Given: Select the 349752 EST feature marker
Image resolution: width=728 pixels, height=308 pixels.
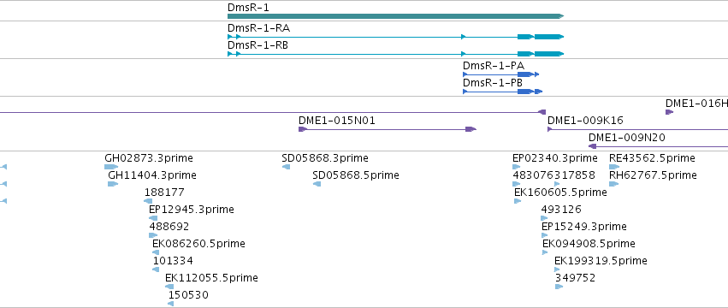Looking at the screenshot, I should click(x=559, y=287).
